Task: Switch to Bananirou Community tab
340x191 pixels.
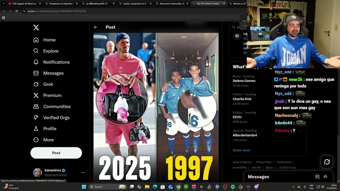Action: tap(172, 4)
